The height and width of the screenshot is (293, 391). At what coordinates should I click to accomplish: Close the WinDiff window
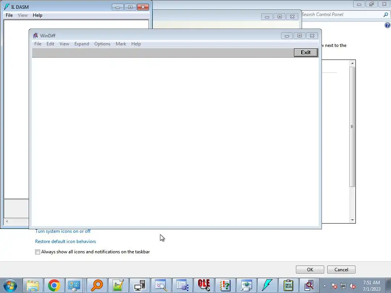click(x=312, y=36)
